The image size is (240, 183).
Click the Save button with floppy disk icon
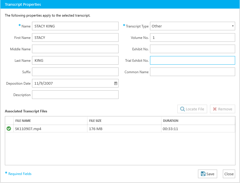coord(207,174)
